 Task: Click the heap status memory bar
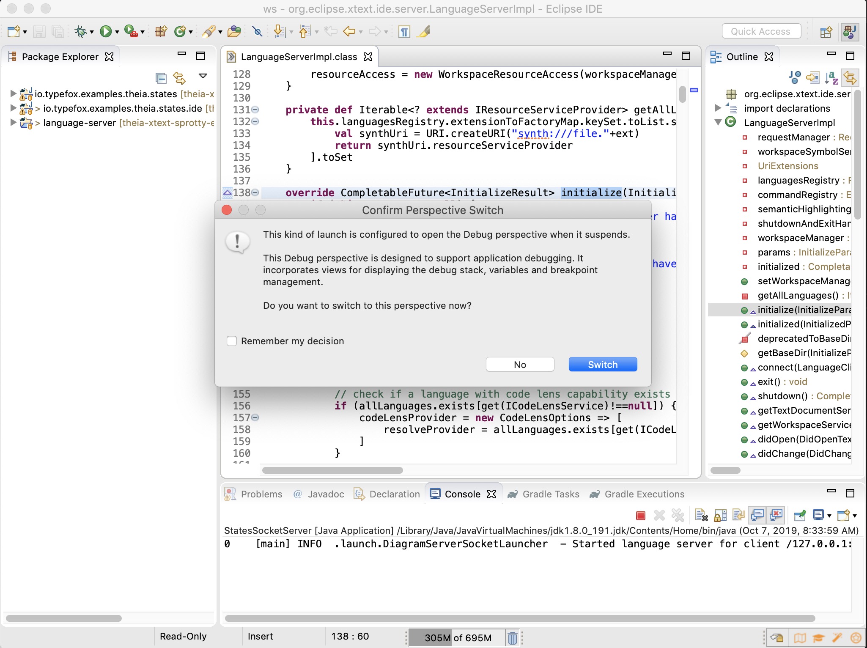click(x=458, y=638)
